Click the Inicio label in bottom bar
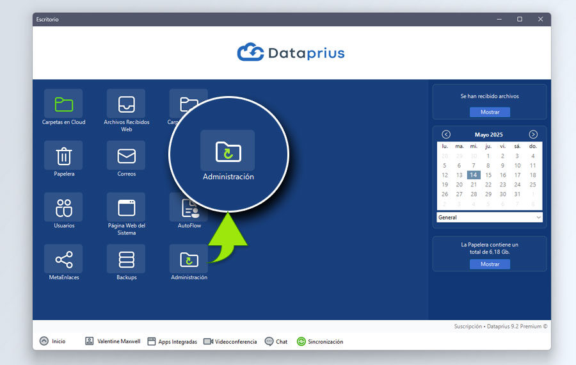The width and height of the screenshot is (576, 365). pyautogui.click(x=59, y=341)
